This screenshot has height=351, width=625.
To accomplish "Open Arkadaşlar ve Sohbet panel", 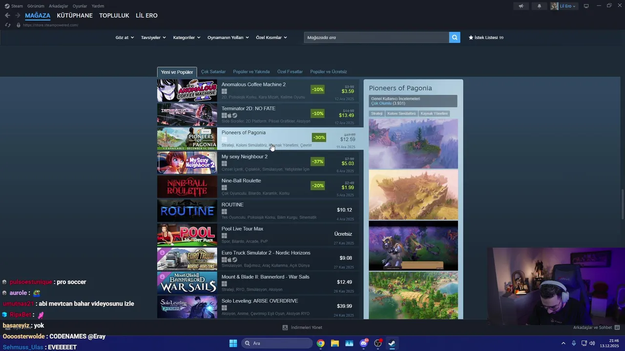I will tap(592, 328).
